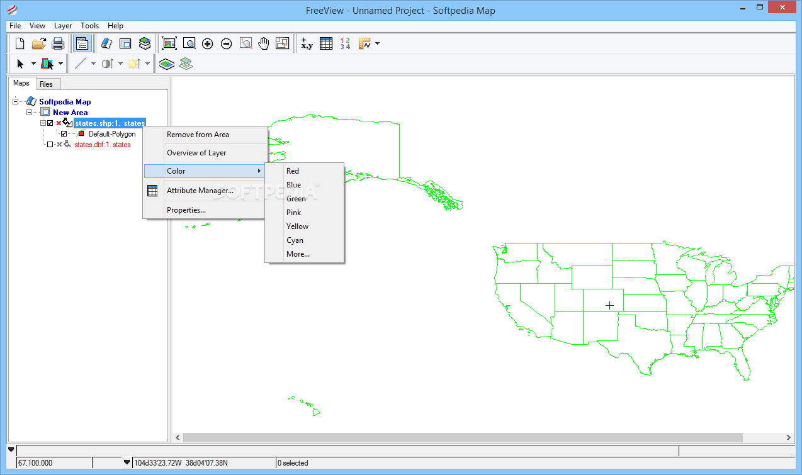
Task: Choose Attribute Manager from context menu
Action: click(x=200, y=191)
